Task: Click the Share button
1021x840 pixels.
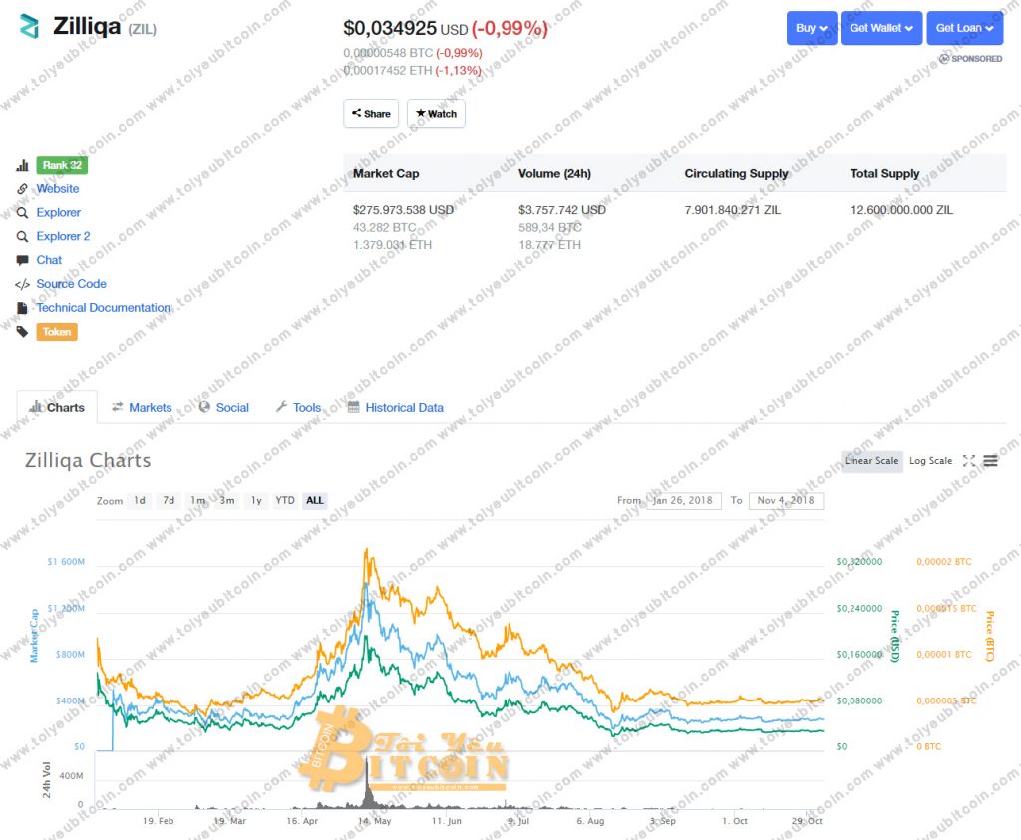Action: pyautogui.click(x=371, y=114)
